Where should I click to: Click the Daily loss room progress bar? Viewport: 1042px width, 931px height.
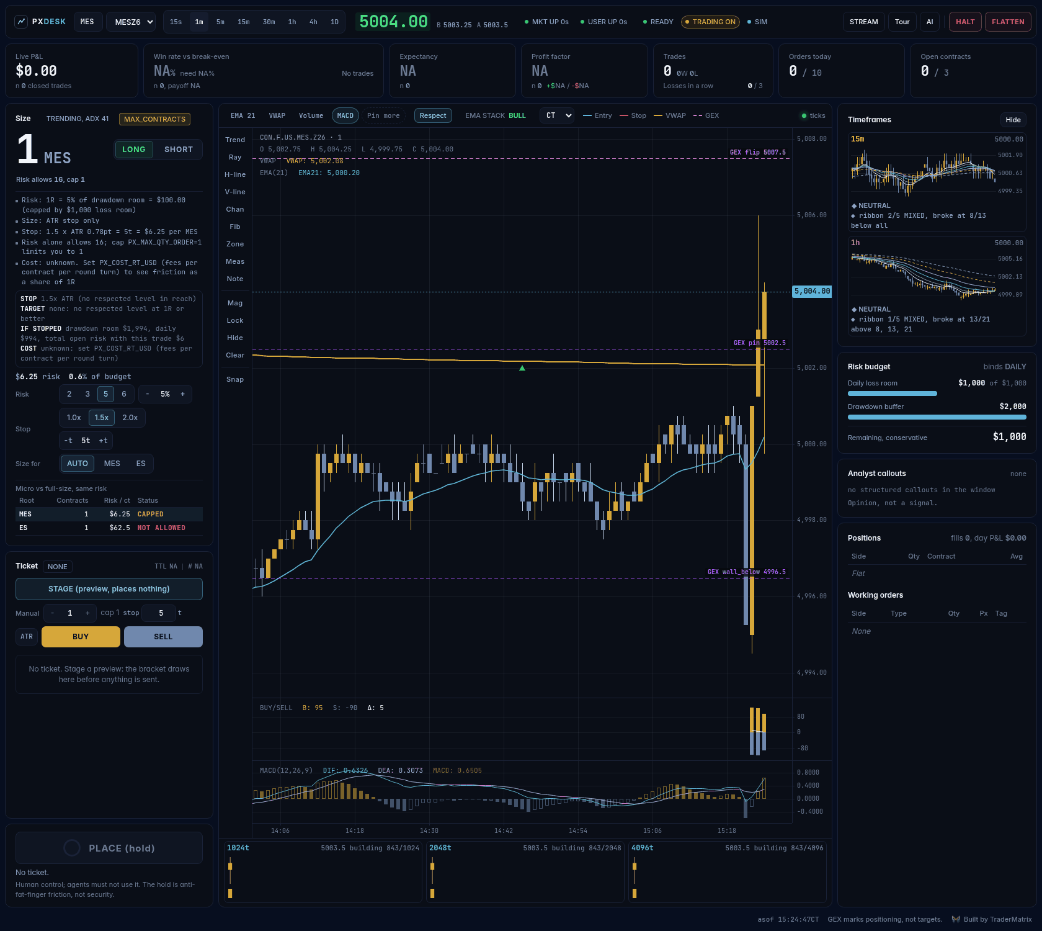click(937, 394)
